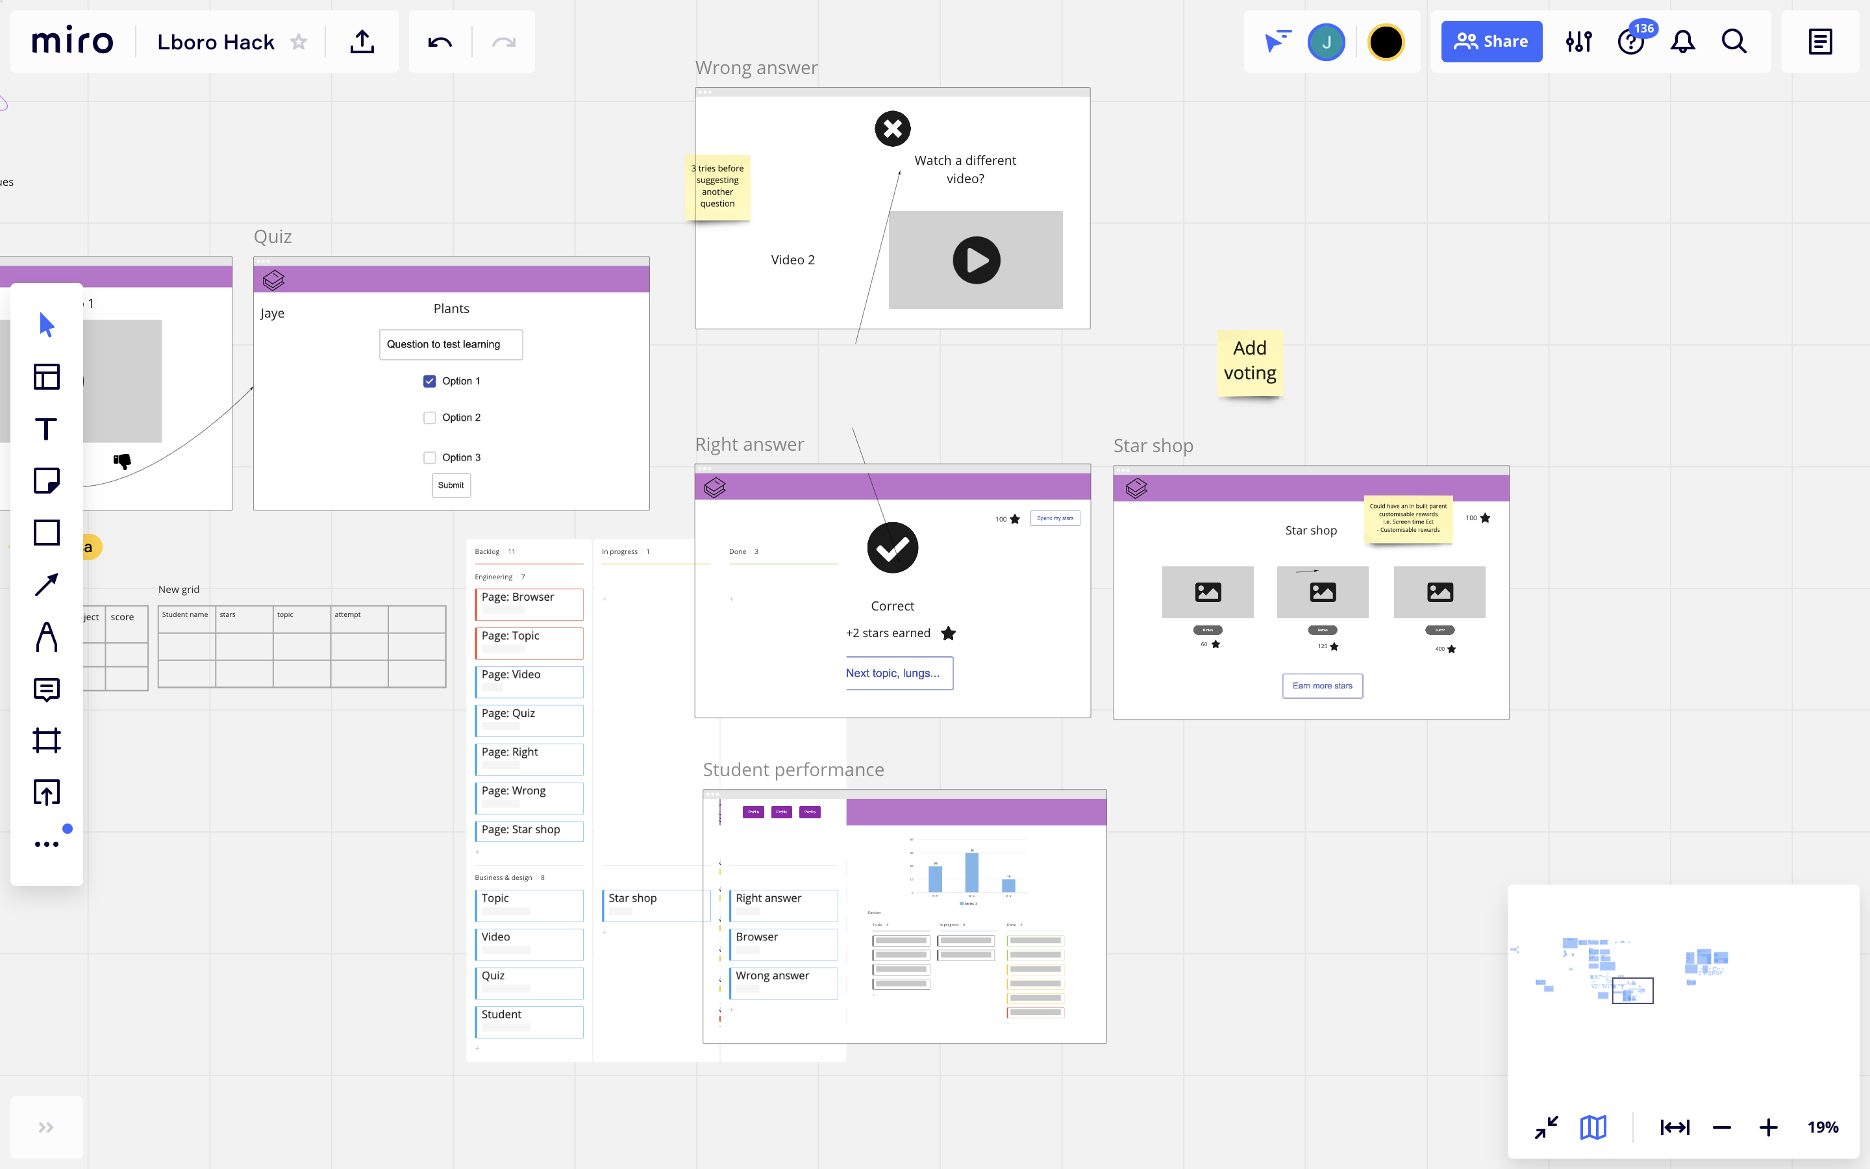Expand the more tools ellipsis
The width and height of the screenshot is (1870, 1169).
click(46, 844)
